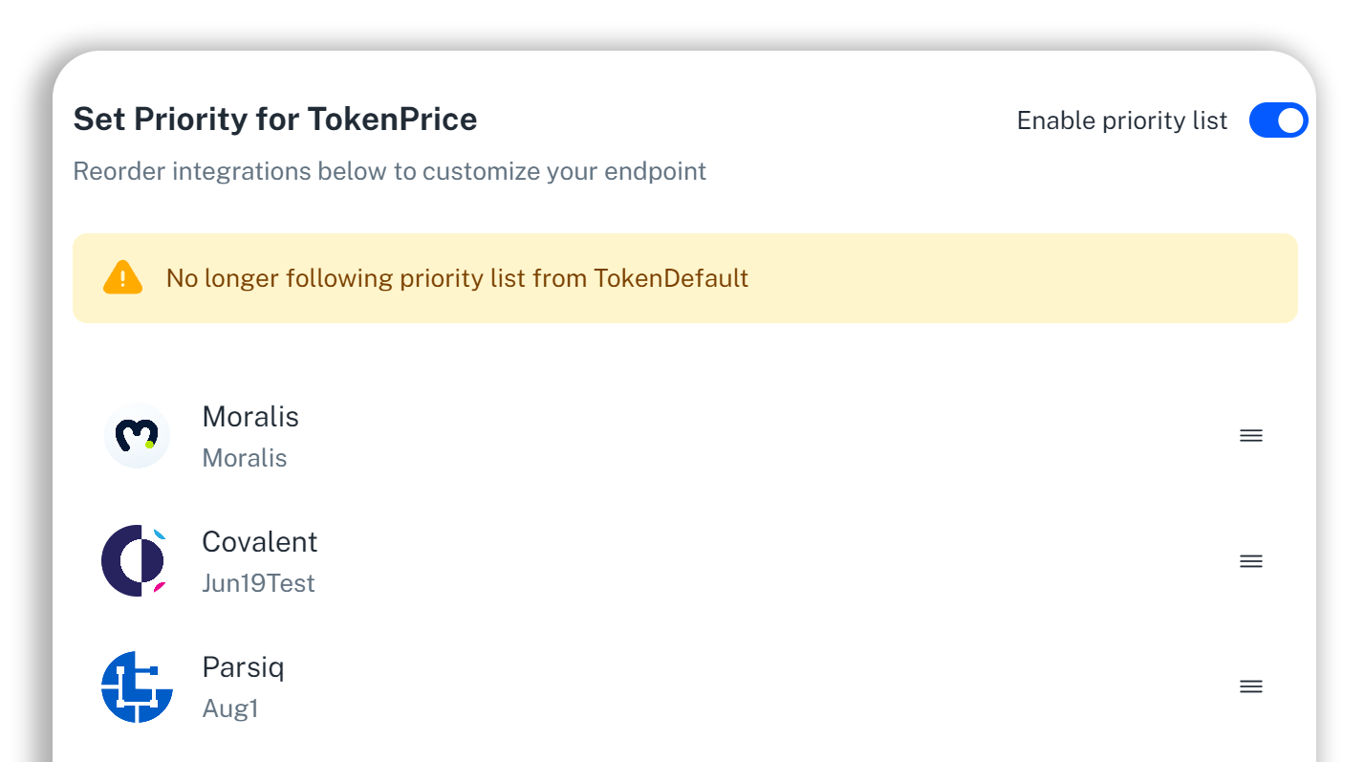
Task: Click the word TokenDefault in the warning
Action: coord(670,278)
